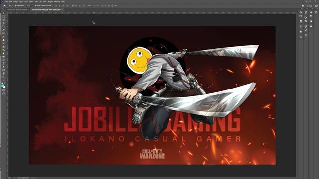319x179 pixels.
Task: Click the Align left edges button
Action: click(56, 6)
